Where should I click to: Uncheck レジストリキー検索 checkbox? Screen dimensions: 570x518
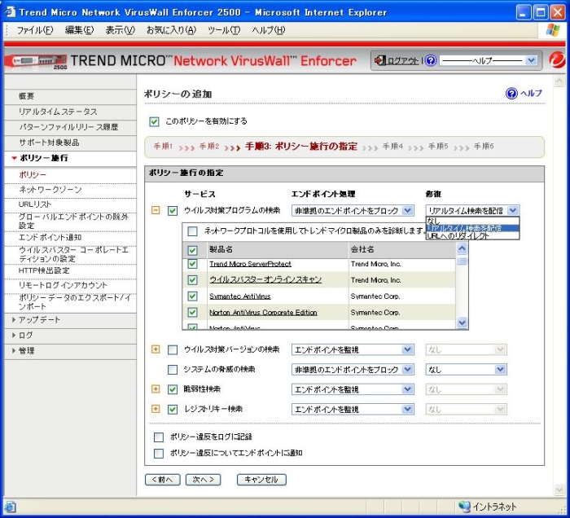173,410
